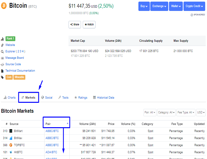This screenshot has height=159, width=207.
Task: Click the Mineable tag
Action: 19,77
